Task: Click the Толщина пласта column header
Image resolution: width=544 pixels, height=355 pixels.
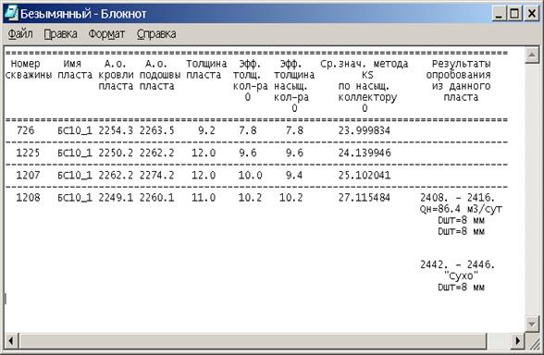Action: (206, 69)
